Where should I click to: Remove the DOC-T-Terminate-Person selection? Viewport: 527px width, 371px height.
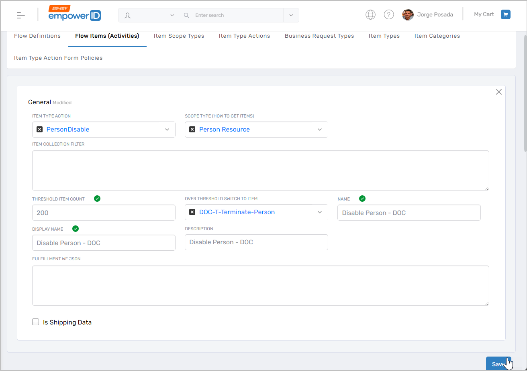pyautogui.click(x=192, y=212)
